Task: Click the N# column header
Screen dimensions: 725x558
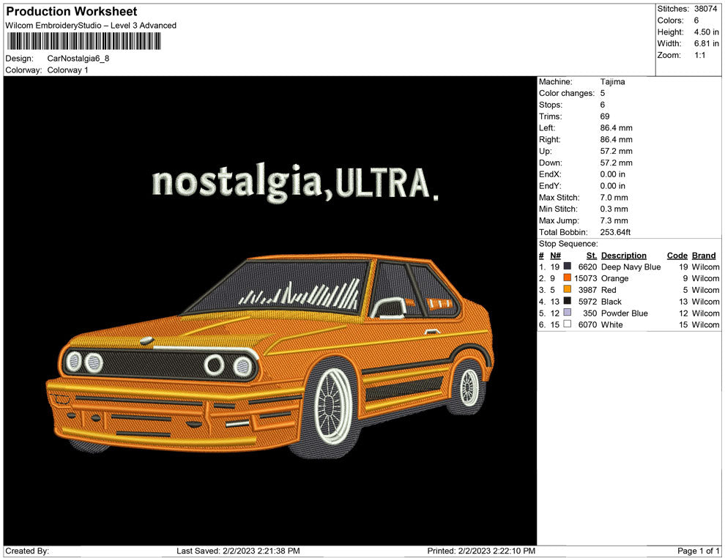Action: (555, 256)
